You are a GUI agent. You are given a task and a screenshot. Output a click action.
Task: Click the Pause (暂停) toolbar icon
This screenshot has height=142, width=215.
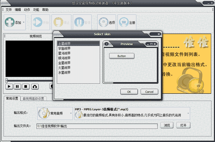pyautogui.click(x=79, y=22)
